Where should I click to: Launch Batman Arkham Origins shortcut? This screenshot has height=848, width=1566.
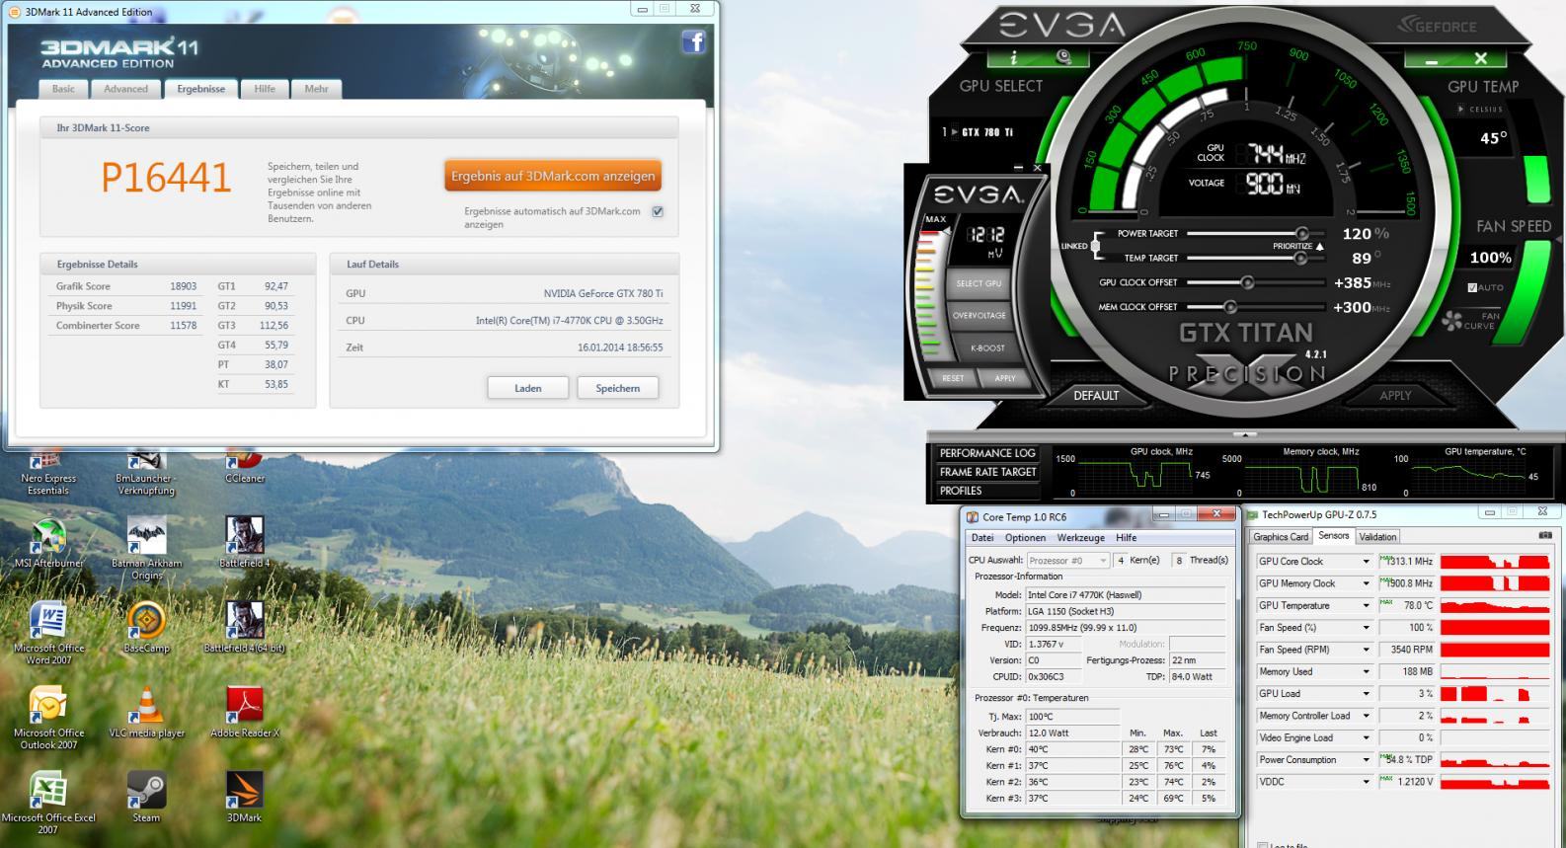(146, 549)
